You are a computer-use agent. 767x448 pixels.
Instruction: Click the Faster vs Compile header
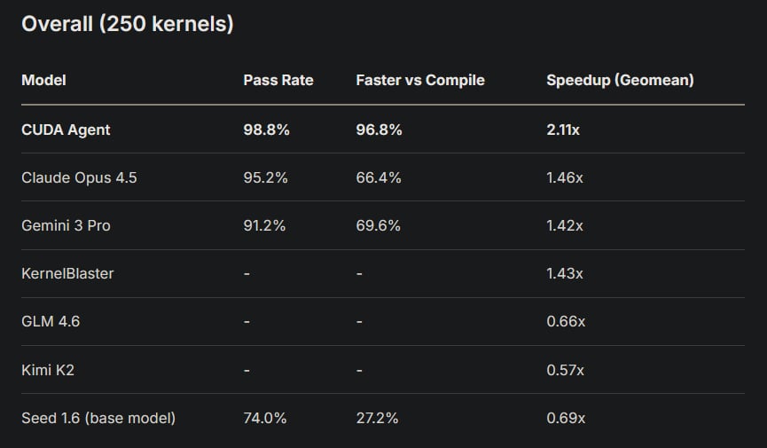click(420, 80)
